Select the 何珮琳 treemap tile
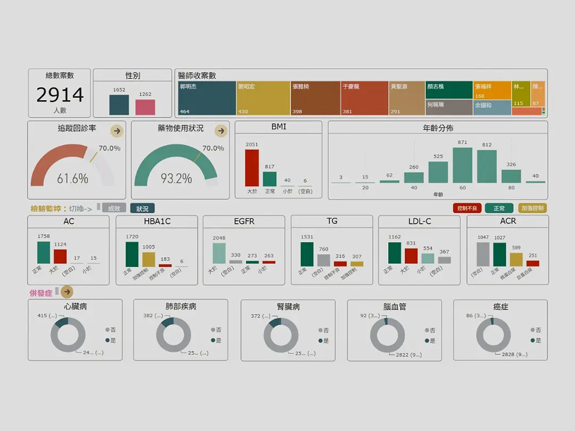 [x=449, y=107]
